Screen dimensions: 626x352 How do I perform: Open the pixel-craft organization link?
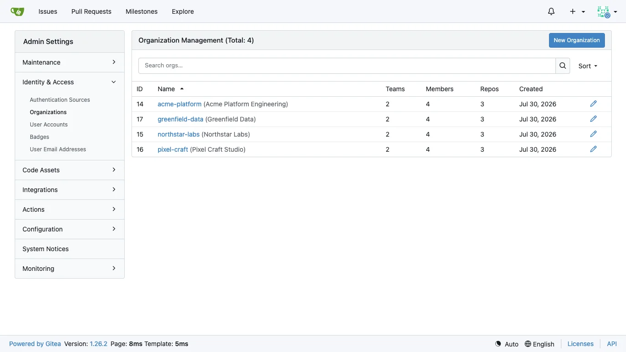[173, 149]
